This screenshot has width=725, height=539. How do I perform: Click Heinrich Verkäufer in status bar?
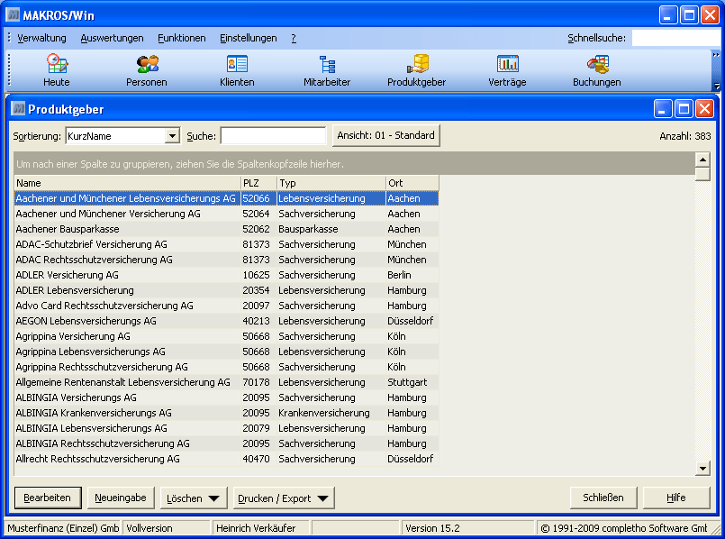[259, 528]
